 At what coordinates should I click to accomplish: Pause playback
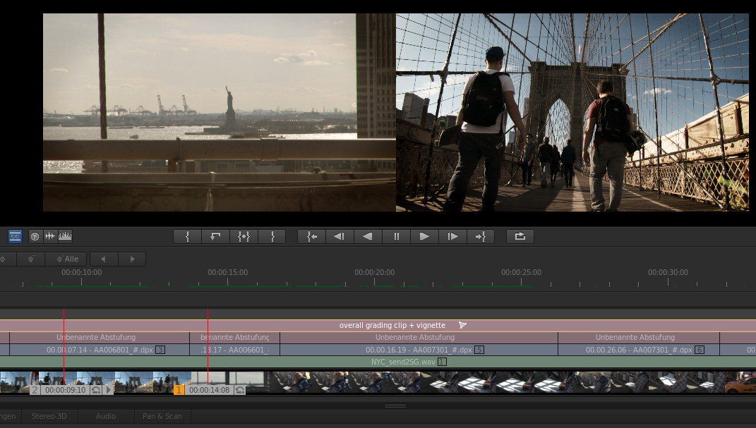coord(396,237)
